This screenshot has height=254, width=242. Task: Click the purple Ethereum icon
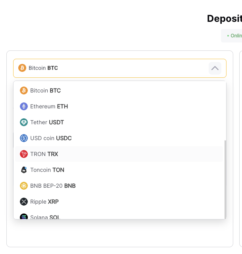pyautogui.click(x=24, y=106)
